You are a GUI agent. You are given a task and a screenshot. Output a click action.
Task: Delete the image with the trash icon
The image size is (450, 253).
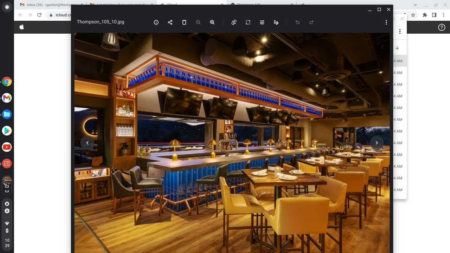(x=184, y=22)
